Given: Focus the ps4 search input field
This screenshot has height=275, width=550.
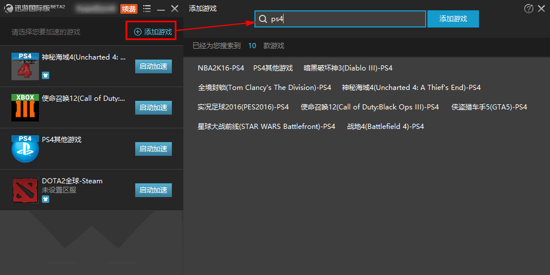Looking at the screenshot, I should pyautogui.click(x=340, y=19).
